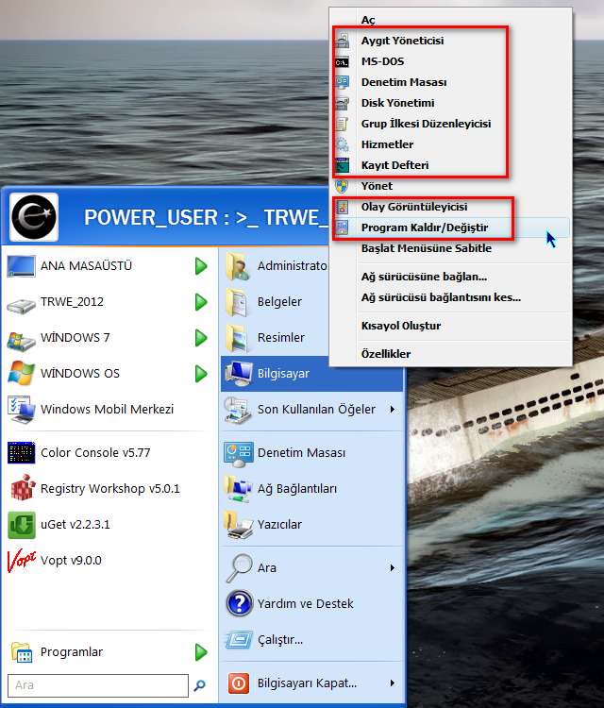604x708 pixels.
Task: Click the Yardım ve Destek label
Action: pyautogui.click(x=305, y=604)
